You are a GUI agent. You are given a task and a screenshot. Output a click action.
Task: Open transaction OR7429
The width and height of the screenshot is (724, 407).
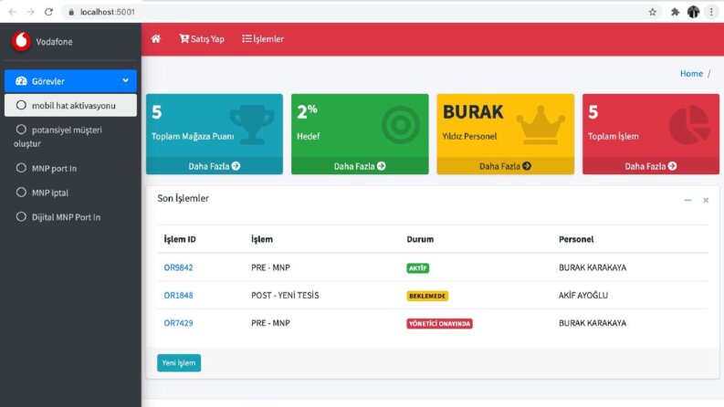point(178,323)
